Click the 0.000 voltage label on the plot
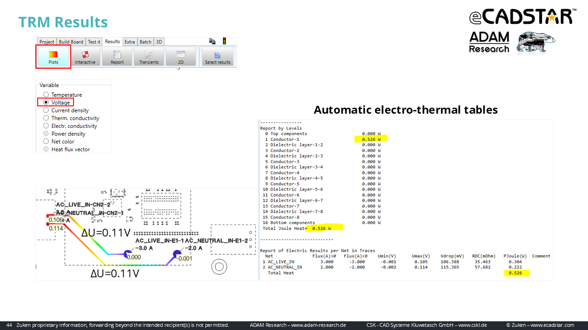 134,258
